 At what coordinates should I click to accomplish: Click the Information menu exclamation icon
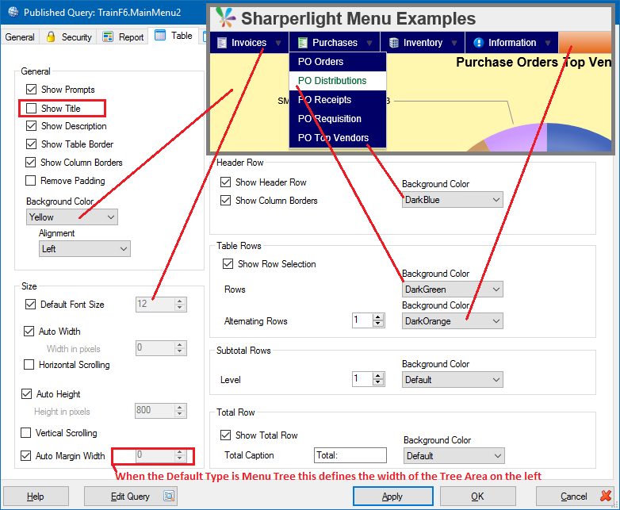pos(478,43)
